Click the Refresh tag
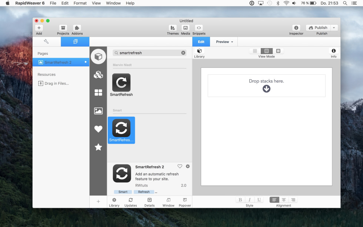 [144, 192]
